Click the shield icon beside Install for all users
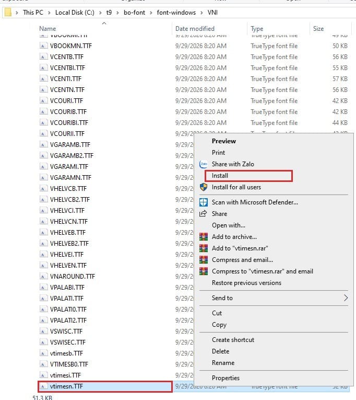This screenshot has width=356, height=400. click(204, 187)
